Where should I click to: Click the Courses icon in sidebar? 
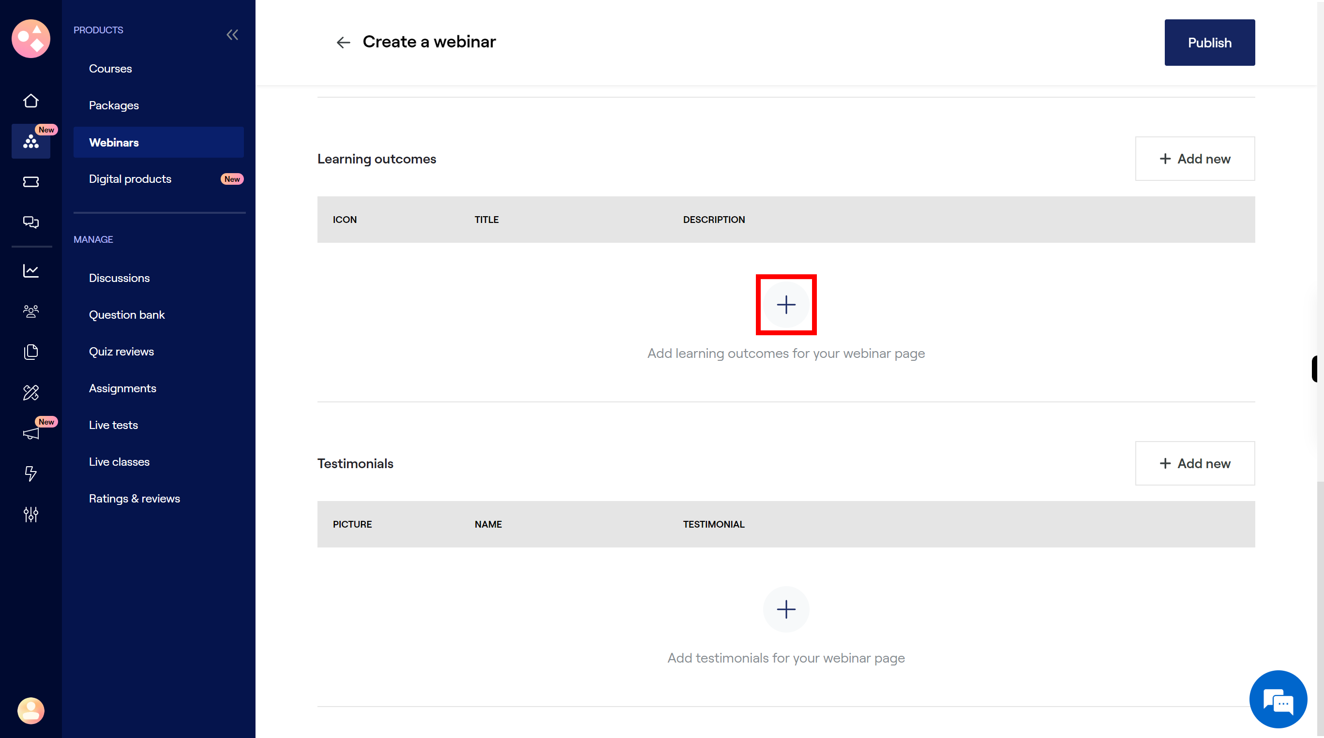click(110, 68)
